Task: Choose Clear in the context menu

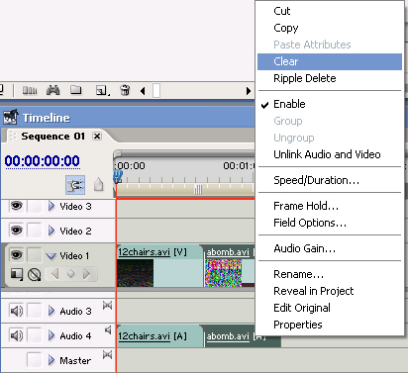Action: pos(330,61)
